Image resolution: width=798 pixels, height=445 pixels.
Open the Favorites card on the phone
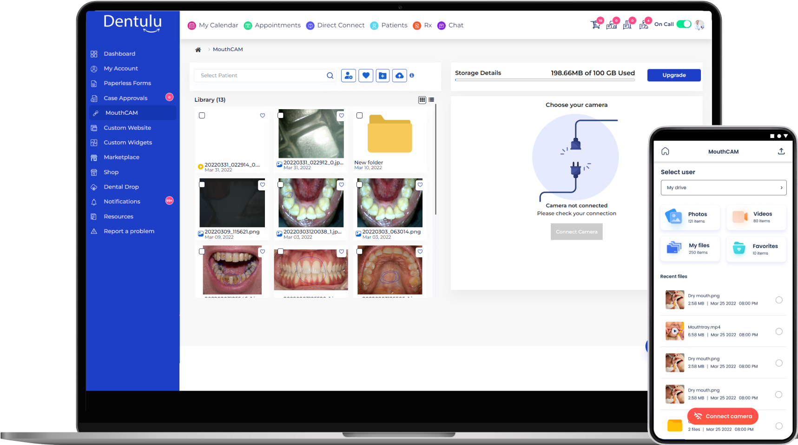756,249
